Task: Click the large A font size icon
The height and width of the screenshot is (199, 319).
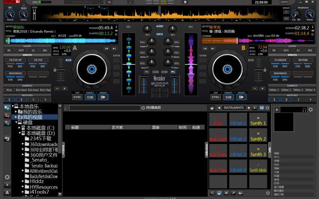Action: pos(7,193)
